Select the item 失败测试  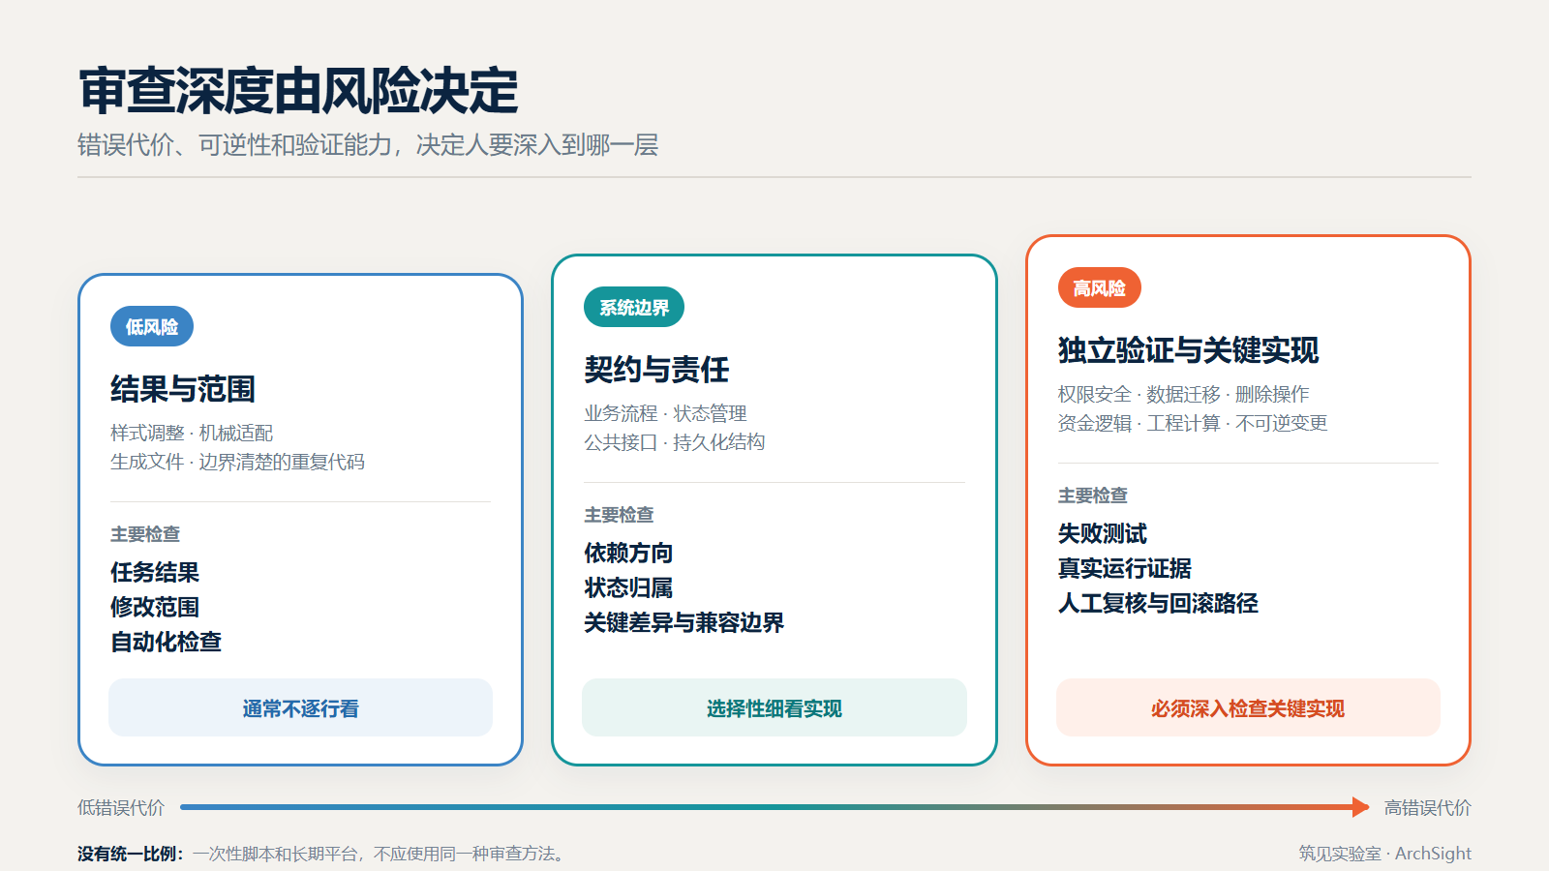[x=1103, y=533]
